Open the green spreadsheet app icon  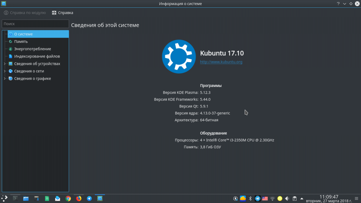[47, 198]
